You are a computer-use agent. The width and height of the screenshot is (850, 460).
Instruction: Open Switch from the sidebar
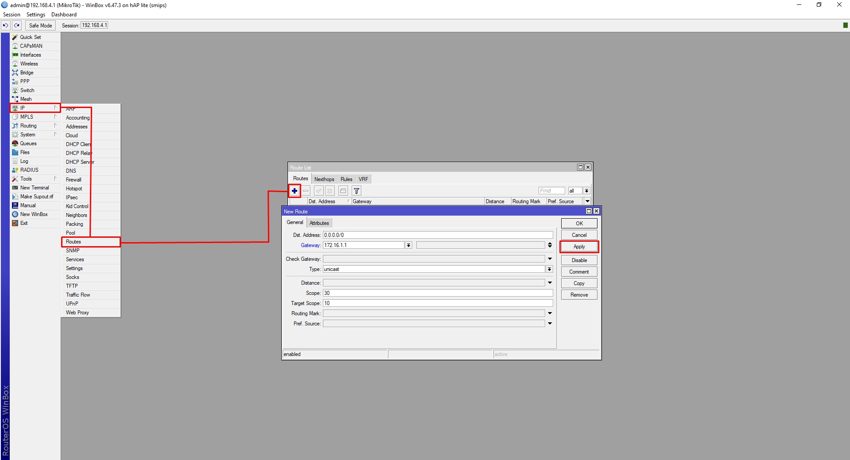click(x=35, y=90)
